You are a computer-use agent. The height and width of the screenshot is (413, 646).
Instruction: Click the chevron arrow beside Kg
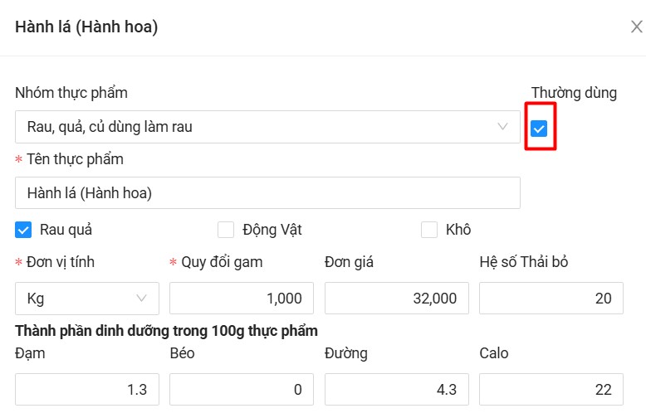point(140,299)
